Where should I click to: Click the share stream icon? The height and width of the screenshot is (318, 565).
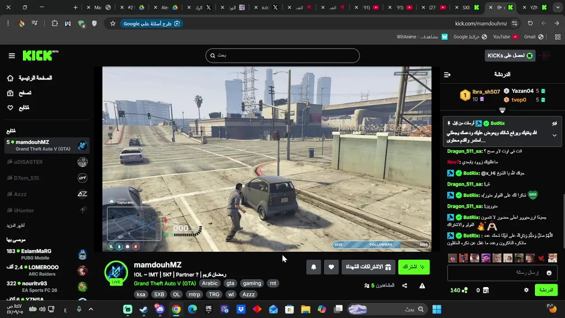pos(405,286)
